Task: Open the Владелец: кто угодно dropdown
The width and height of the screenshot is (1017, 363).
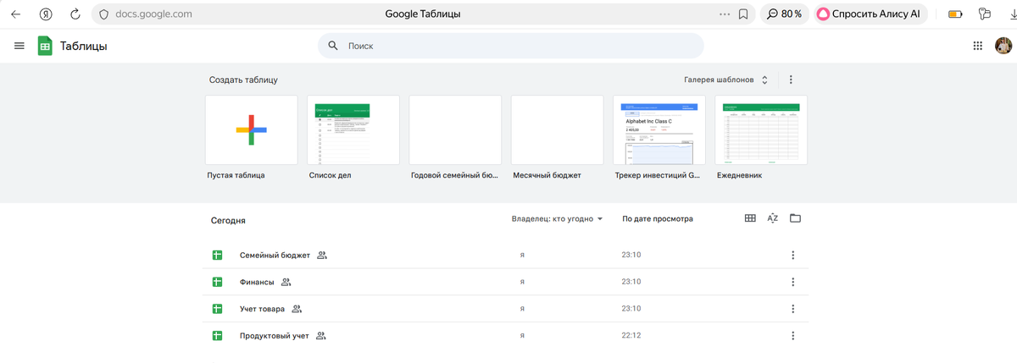Action: click(x=558, y=219)
